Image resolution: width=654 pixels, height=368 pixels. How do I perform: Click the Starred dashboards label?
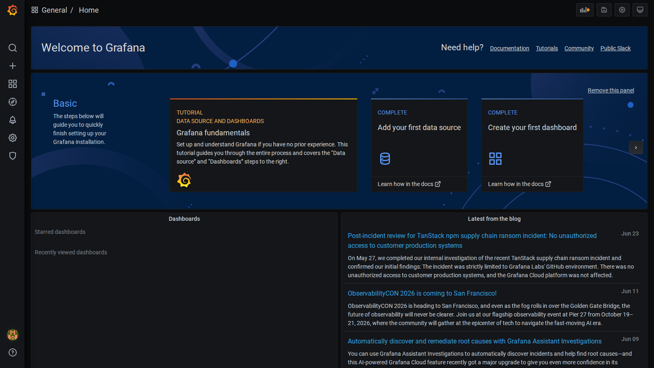click(60, 232)
